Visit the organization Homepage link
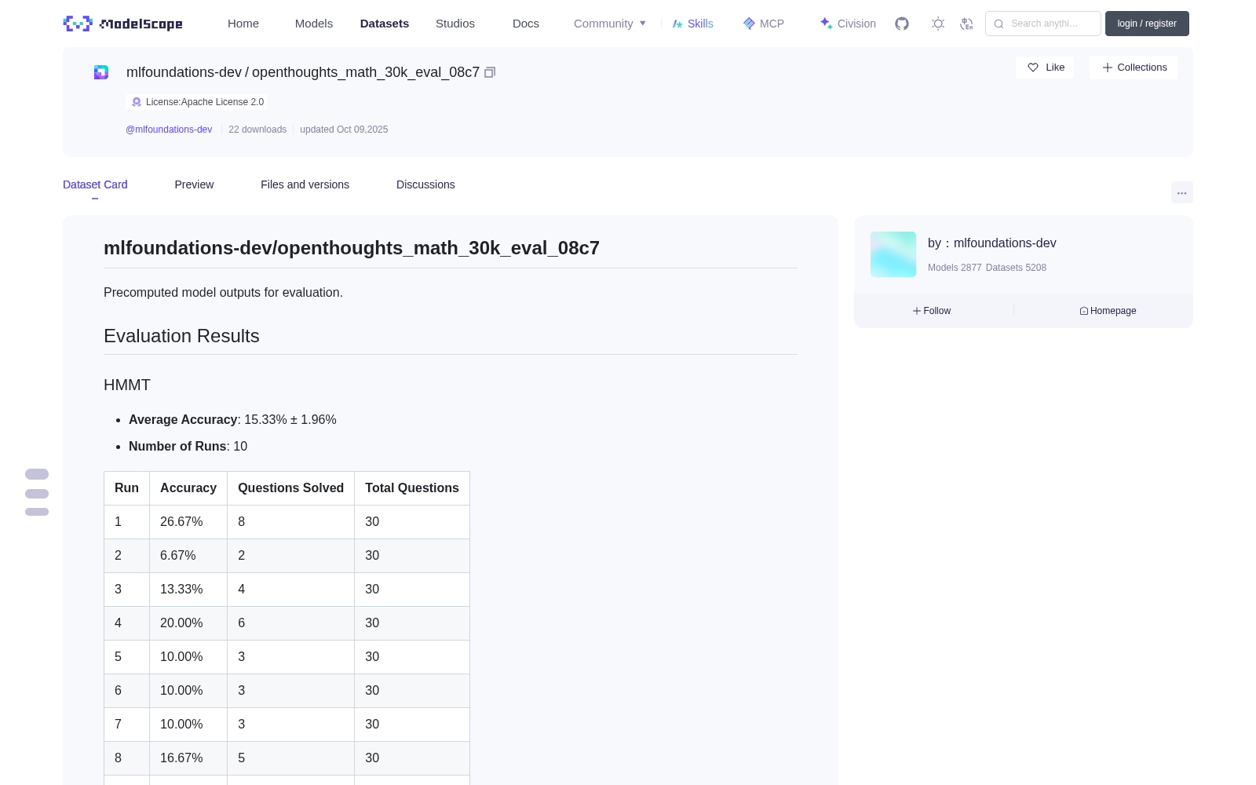Viewport: 1256px width, 785px height. pos(1108,311)
